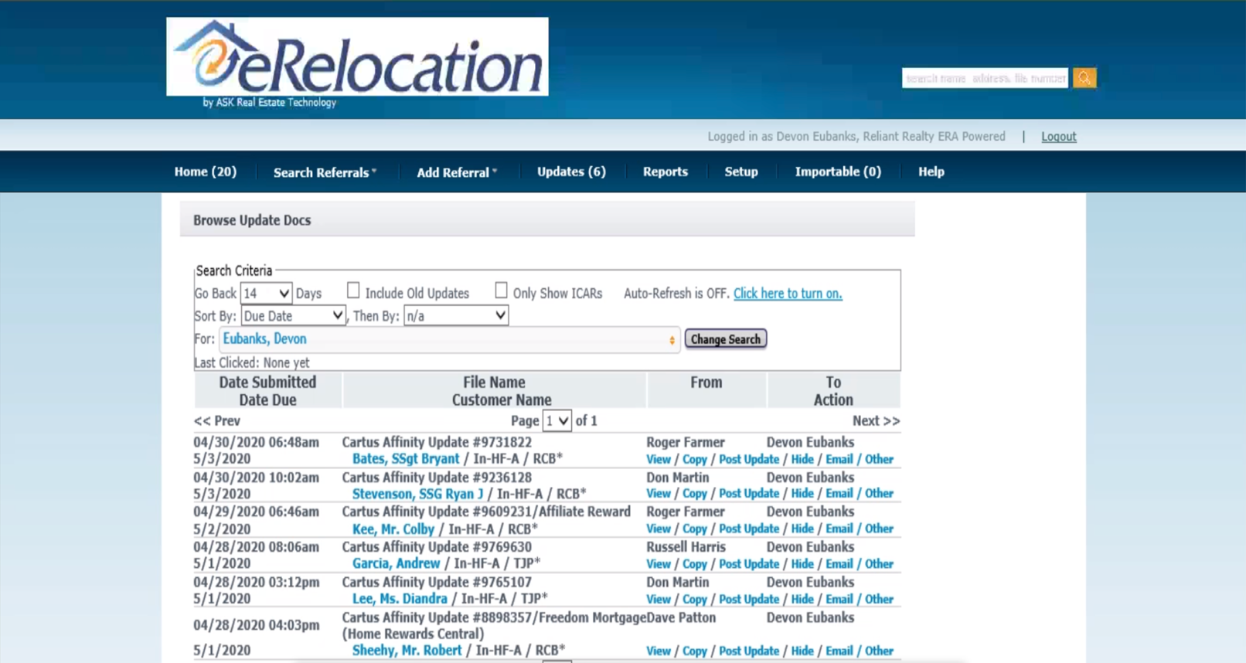Viewport: 1246px width, 663px height.
Task: Focus the header search input field
Action: point(984,78)
